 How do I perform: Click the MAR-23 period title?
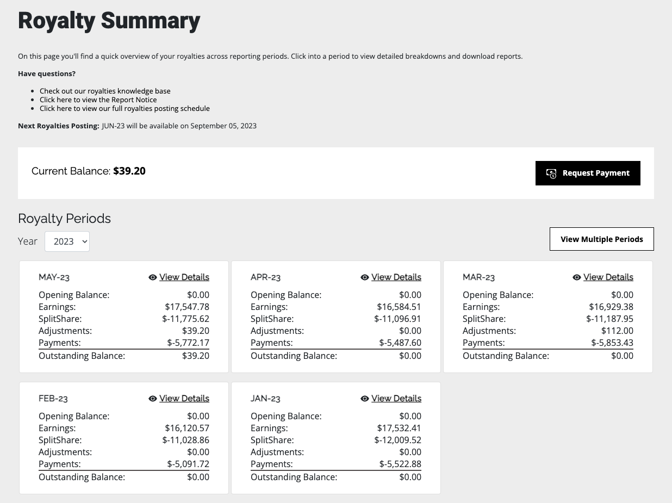[x=479, y=277]
